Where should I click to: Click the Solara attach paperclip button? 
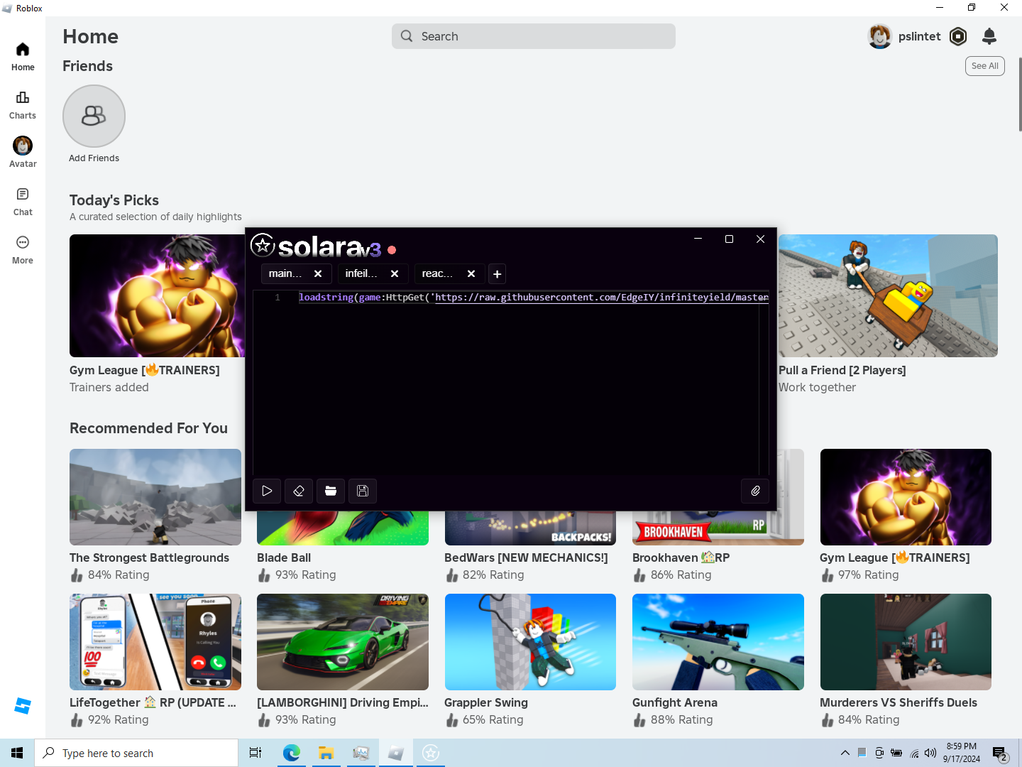pos(755,491)
